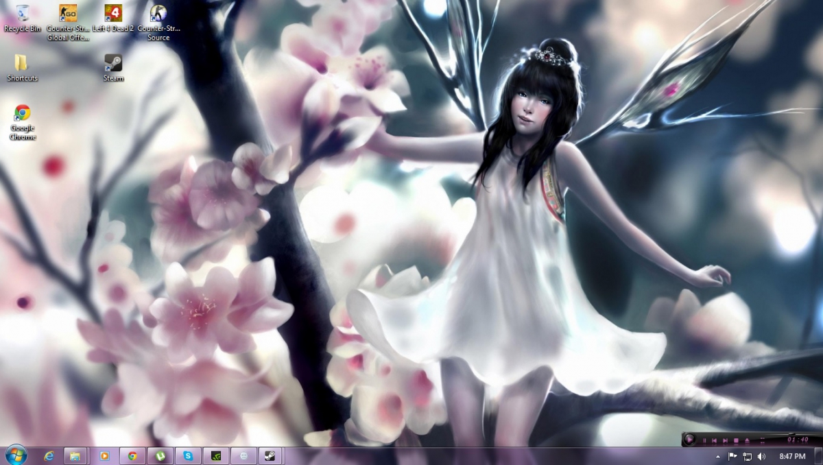Screen dimensions: 823x465
Task: Select the Google Chrome desktop shortcut
Action: click(x=22, y=122)
